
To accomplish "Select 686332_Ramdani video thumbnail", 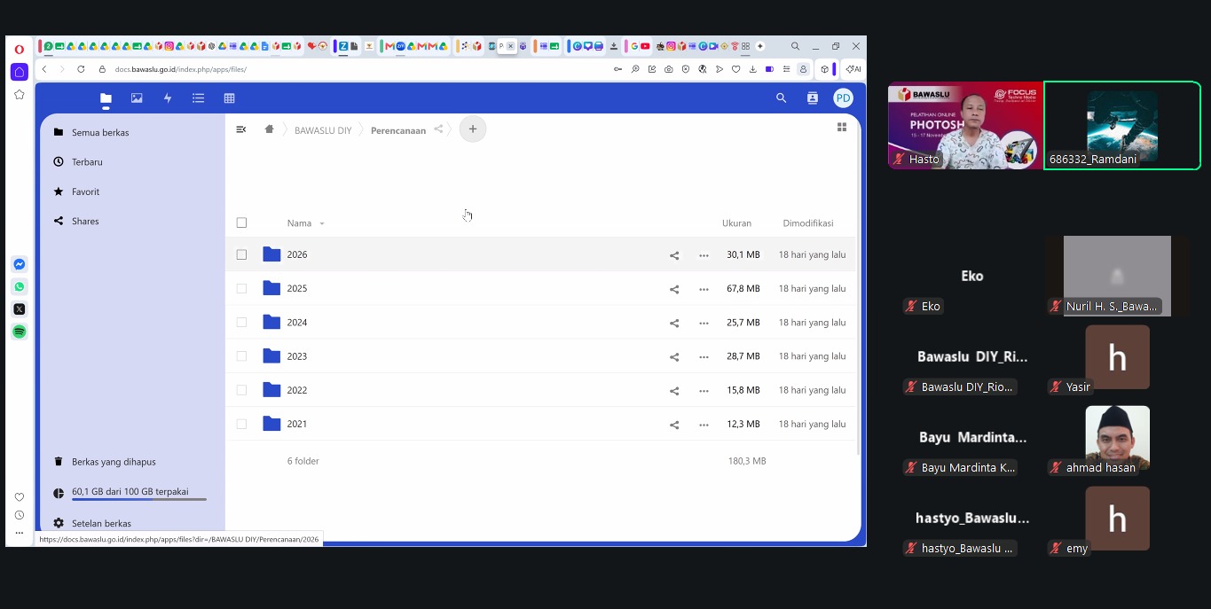I will tap(1122, 125).
